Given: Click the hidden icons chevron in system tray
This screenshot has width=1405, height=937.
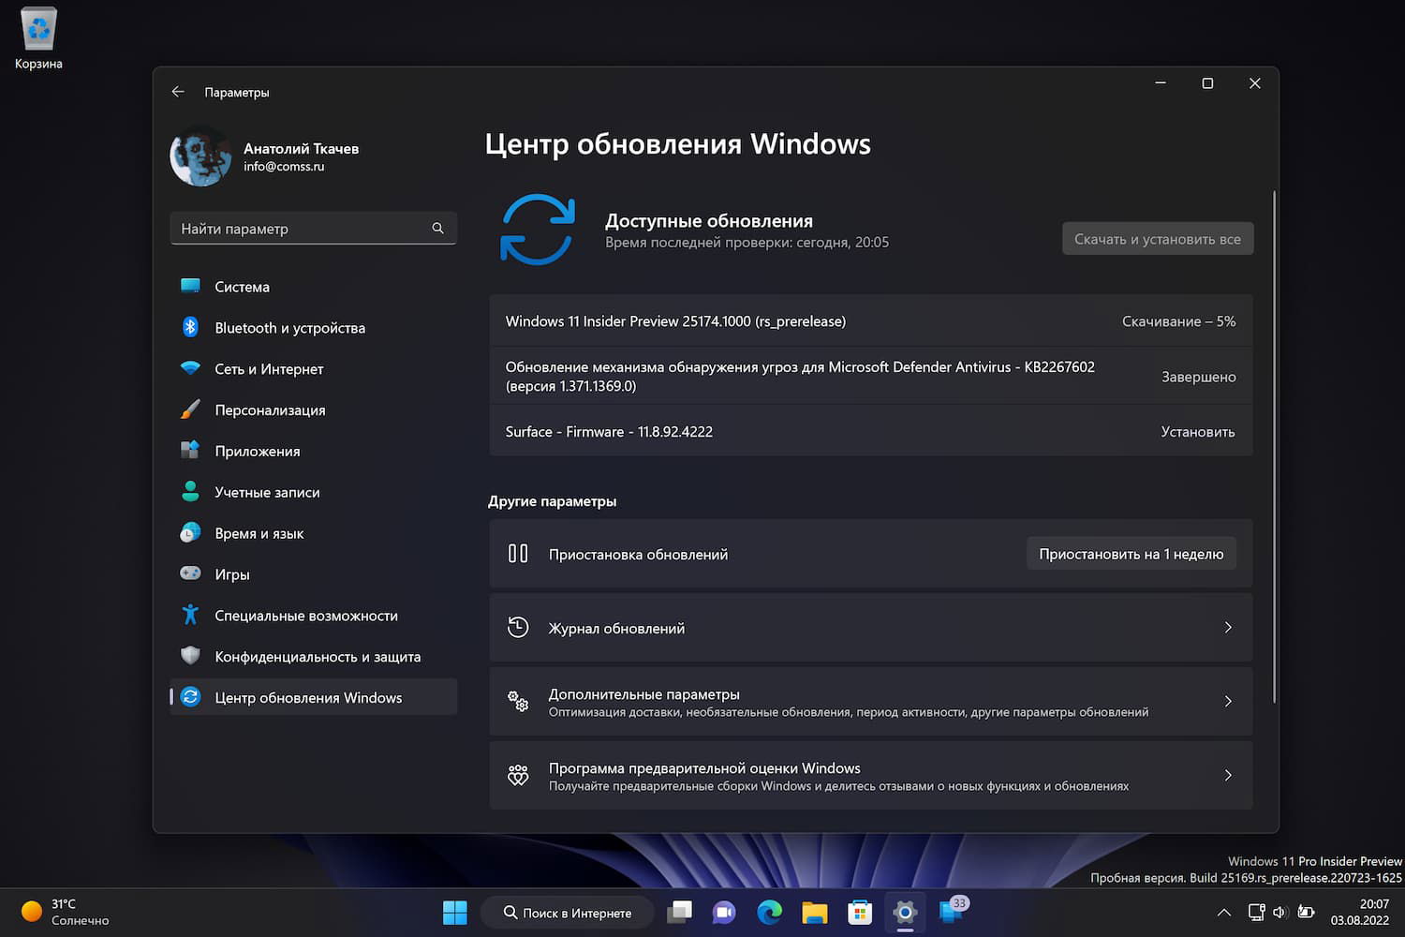Looking at the screenshot, I should [1223, 912].
